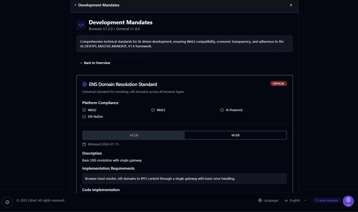Click the 'Ai Powered' platform label
This screenshot has height=212, width=358.
pos(234,110)
